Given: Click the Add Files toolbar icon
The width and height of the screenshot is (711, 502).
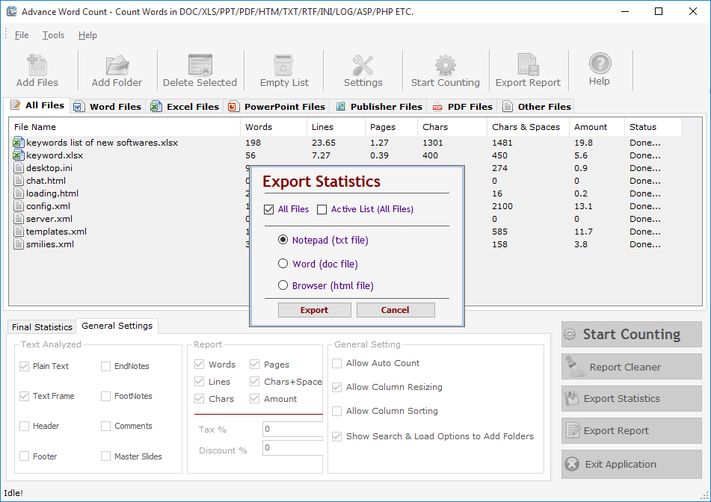Looking at the screenshot, I should point(37,65).
